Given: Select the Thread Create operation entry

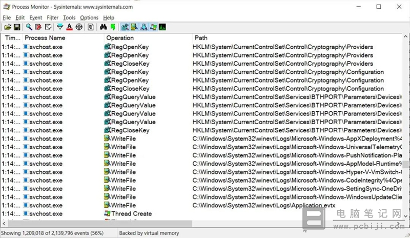Looking at the screenshot, I should click(x=132, y=214).
